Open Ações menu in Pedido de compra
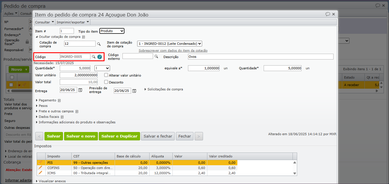The image size is (389, 184). [x=11, y=14]
